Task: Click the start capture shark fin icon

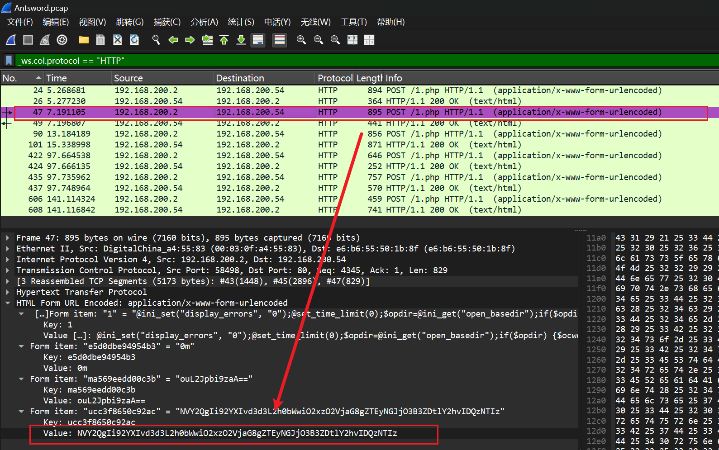Action: (x=11, y=40)
